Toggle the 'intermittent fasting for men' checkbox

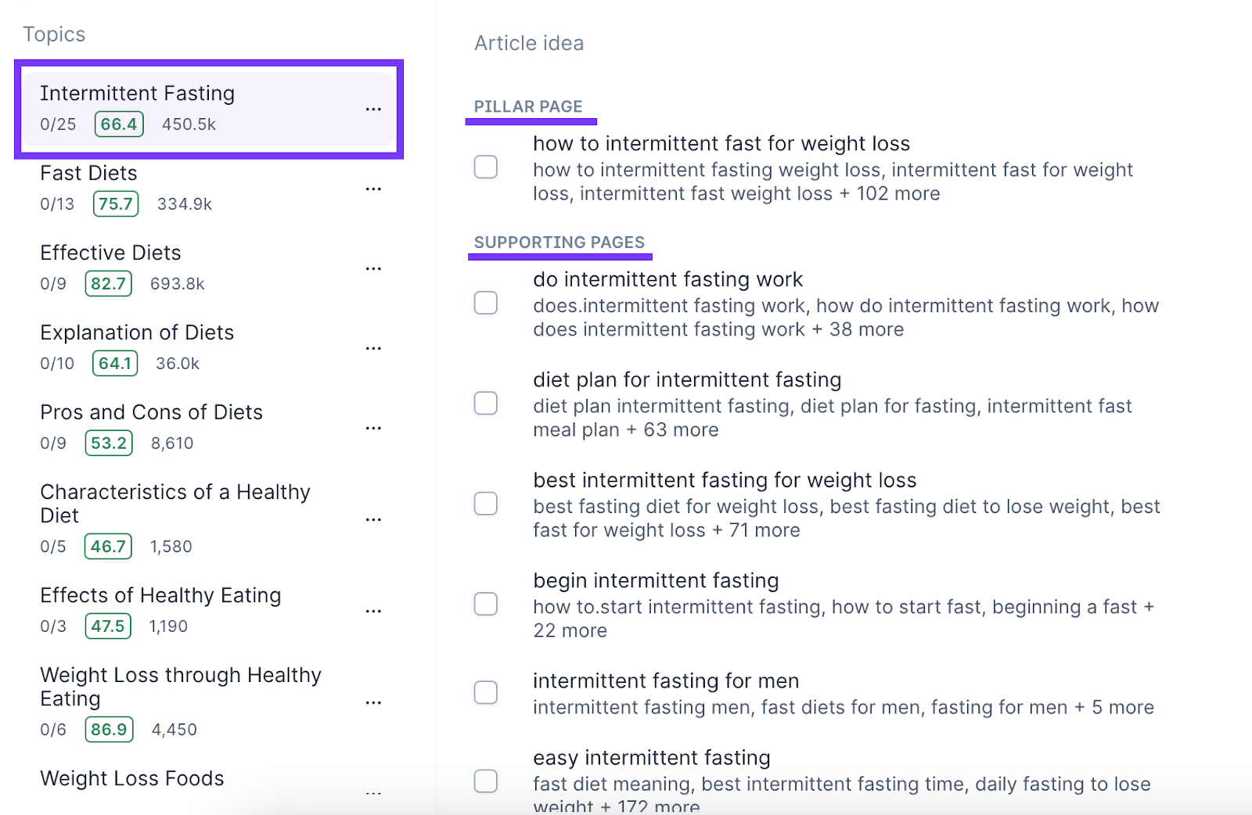coord(486,692)
